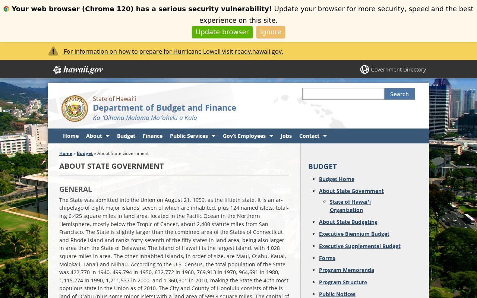This screenshot has height=298, width=477.
Task: Open Program Structure sidebar link
Action: tap(343, 282)
